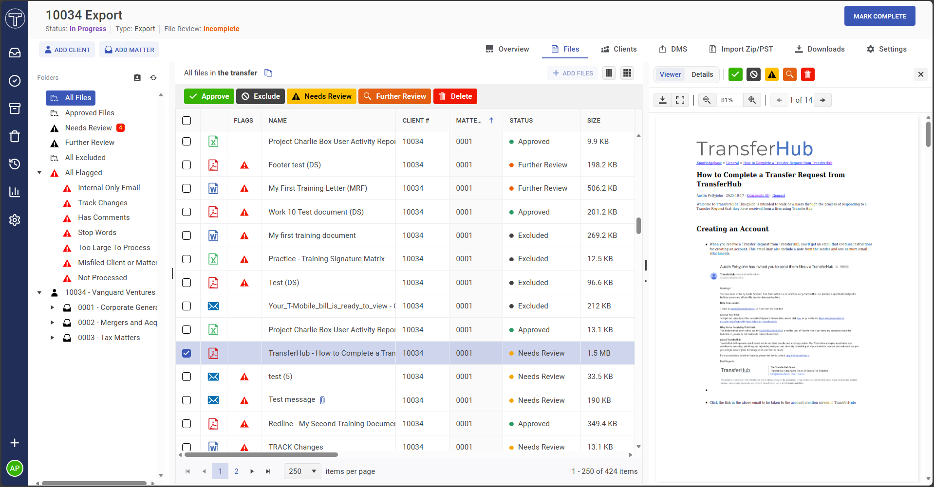Click the copy icon next to 'the transfer'

click(268, 72)
